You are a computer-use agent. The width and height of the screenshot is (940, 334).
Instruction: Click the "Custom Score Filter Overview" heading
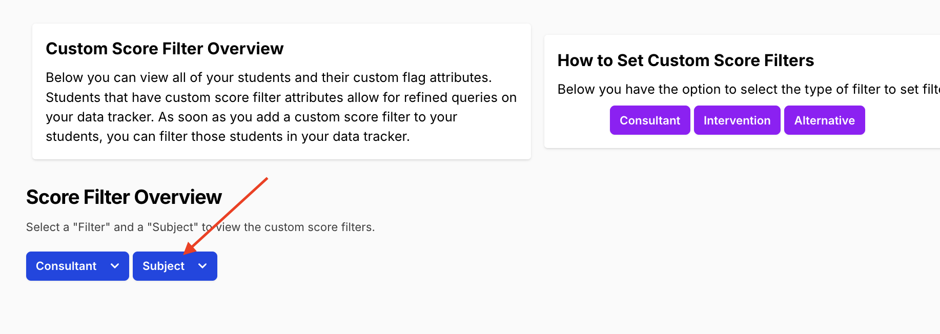(165, 49)
